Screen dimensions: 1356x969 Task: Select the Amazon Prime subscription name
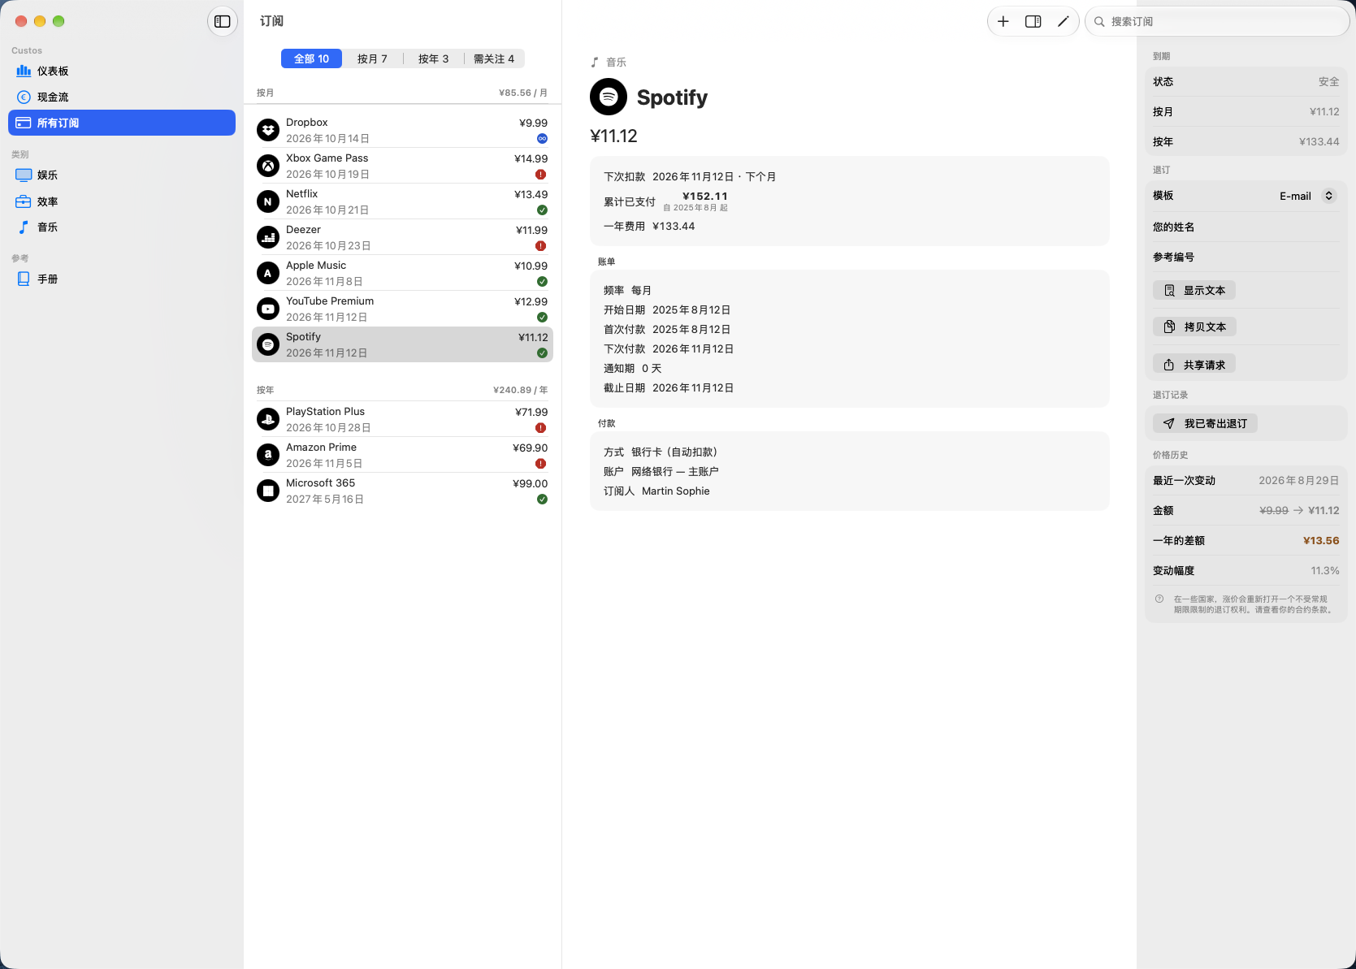point(322,448)
